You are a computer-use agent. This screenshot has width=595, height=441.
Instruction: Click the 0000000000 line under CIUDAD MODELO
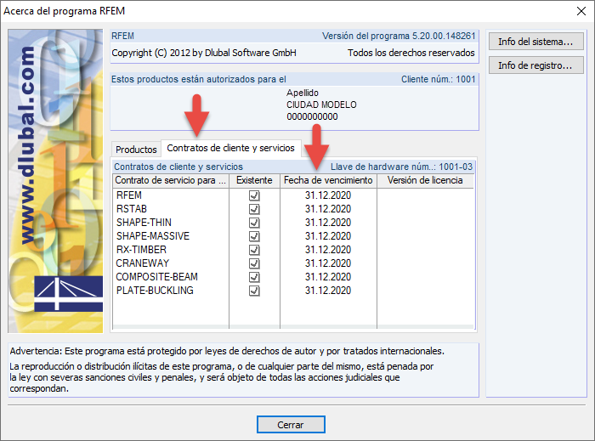312,116
